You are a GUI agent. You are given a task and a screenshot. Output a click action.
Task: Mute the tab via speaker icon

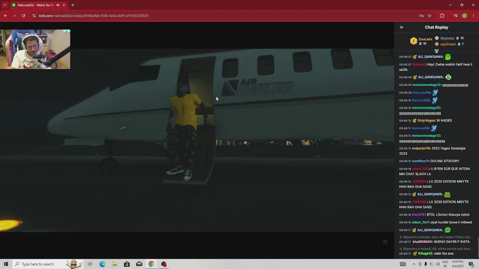coord(58,5)
